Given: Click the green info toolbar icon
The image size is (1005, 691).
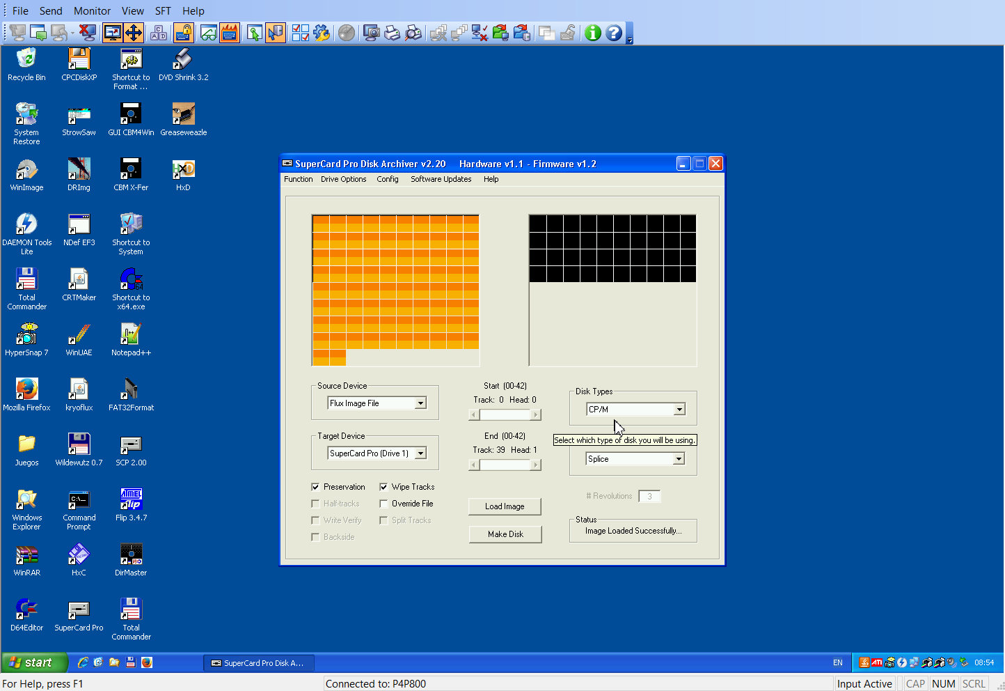Looking at the screenshot, I should tap(593, 33).
